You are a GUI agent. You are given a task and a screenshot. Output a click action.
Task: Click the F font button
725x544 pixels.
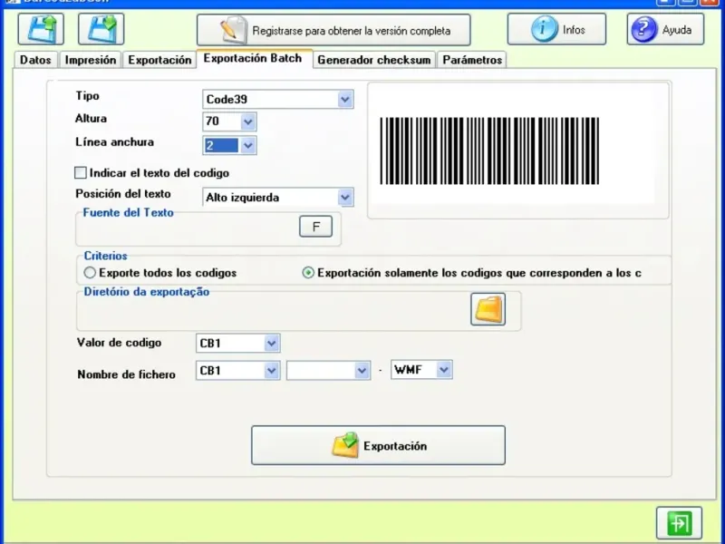[315, 226]
